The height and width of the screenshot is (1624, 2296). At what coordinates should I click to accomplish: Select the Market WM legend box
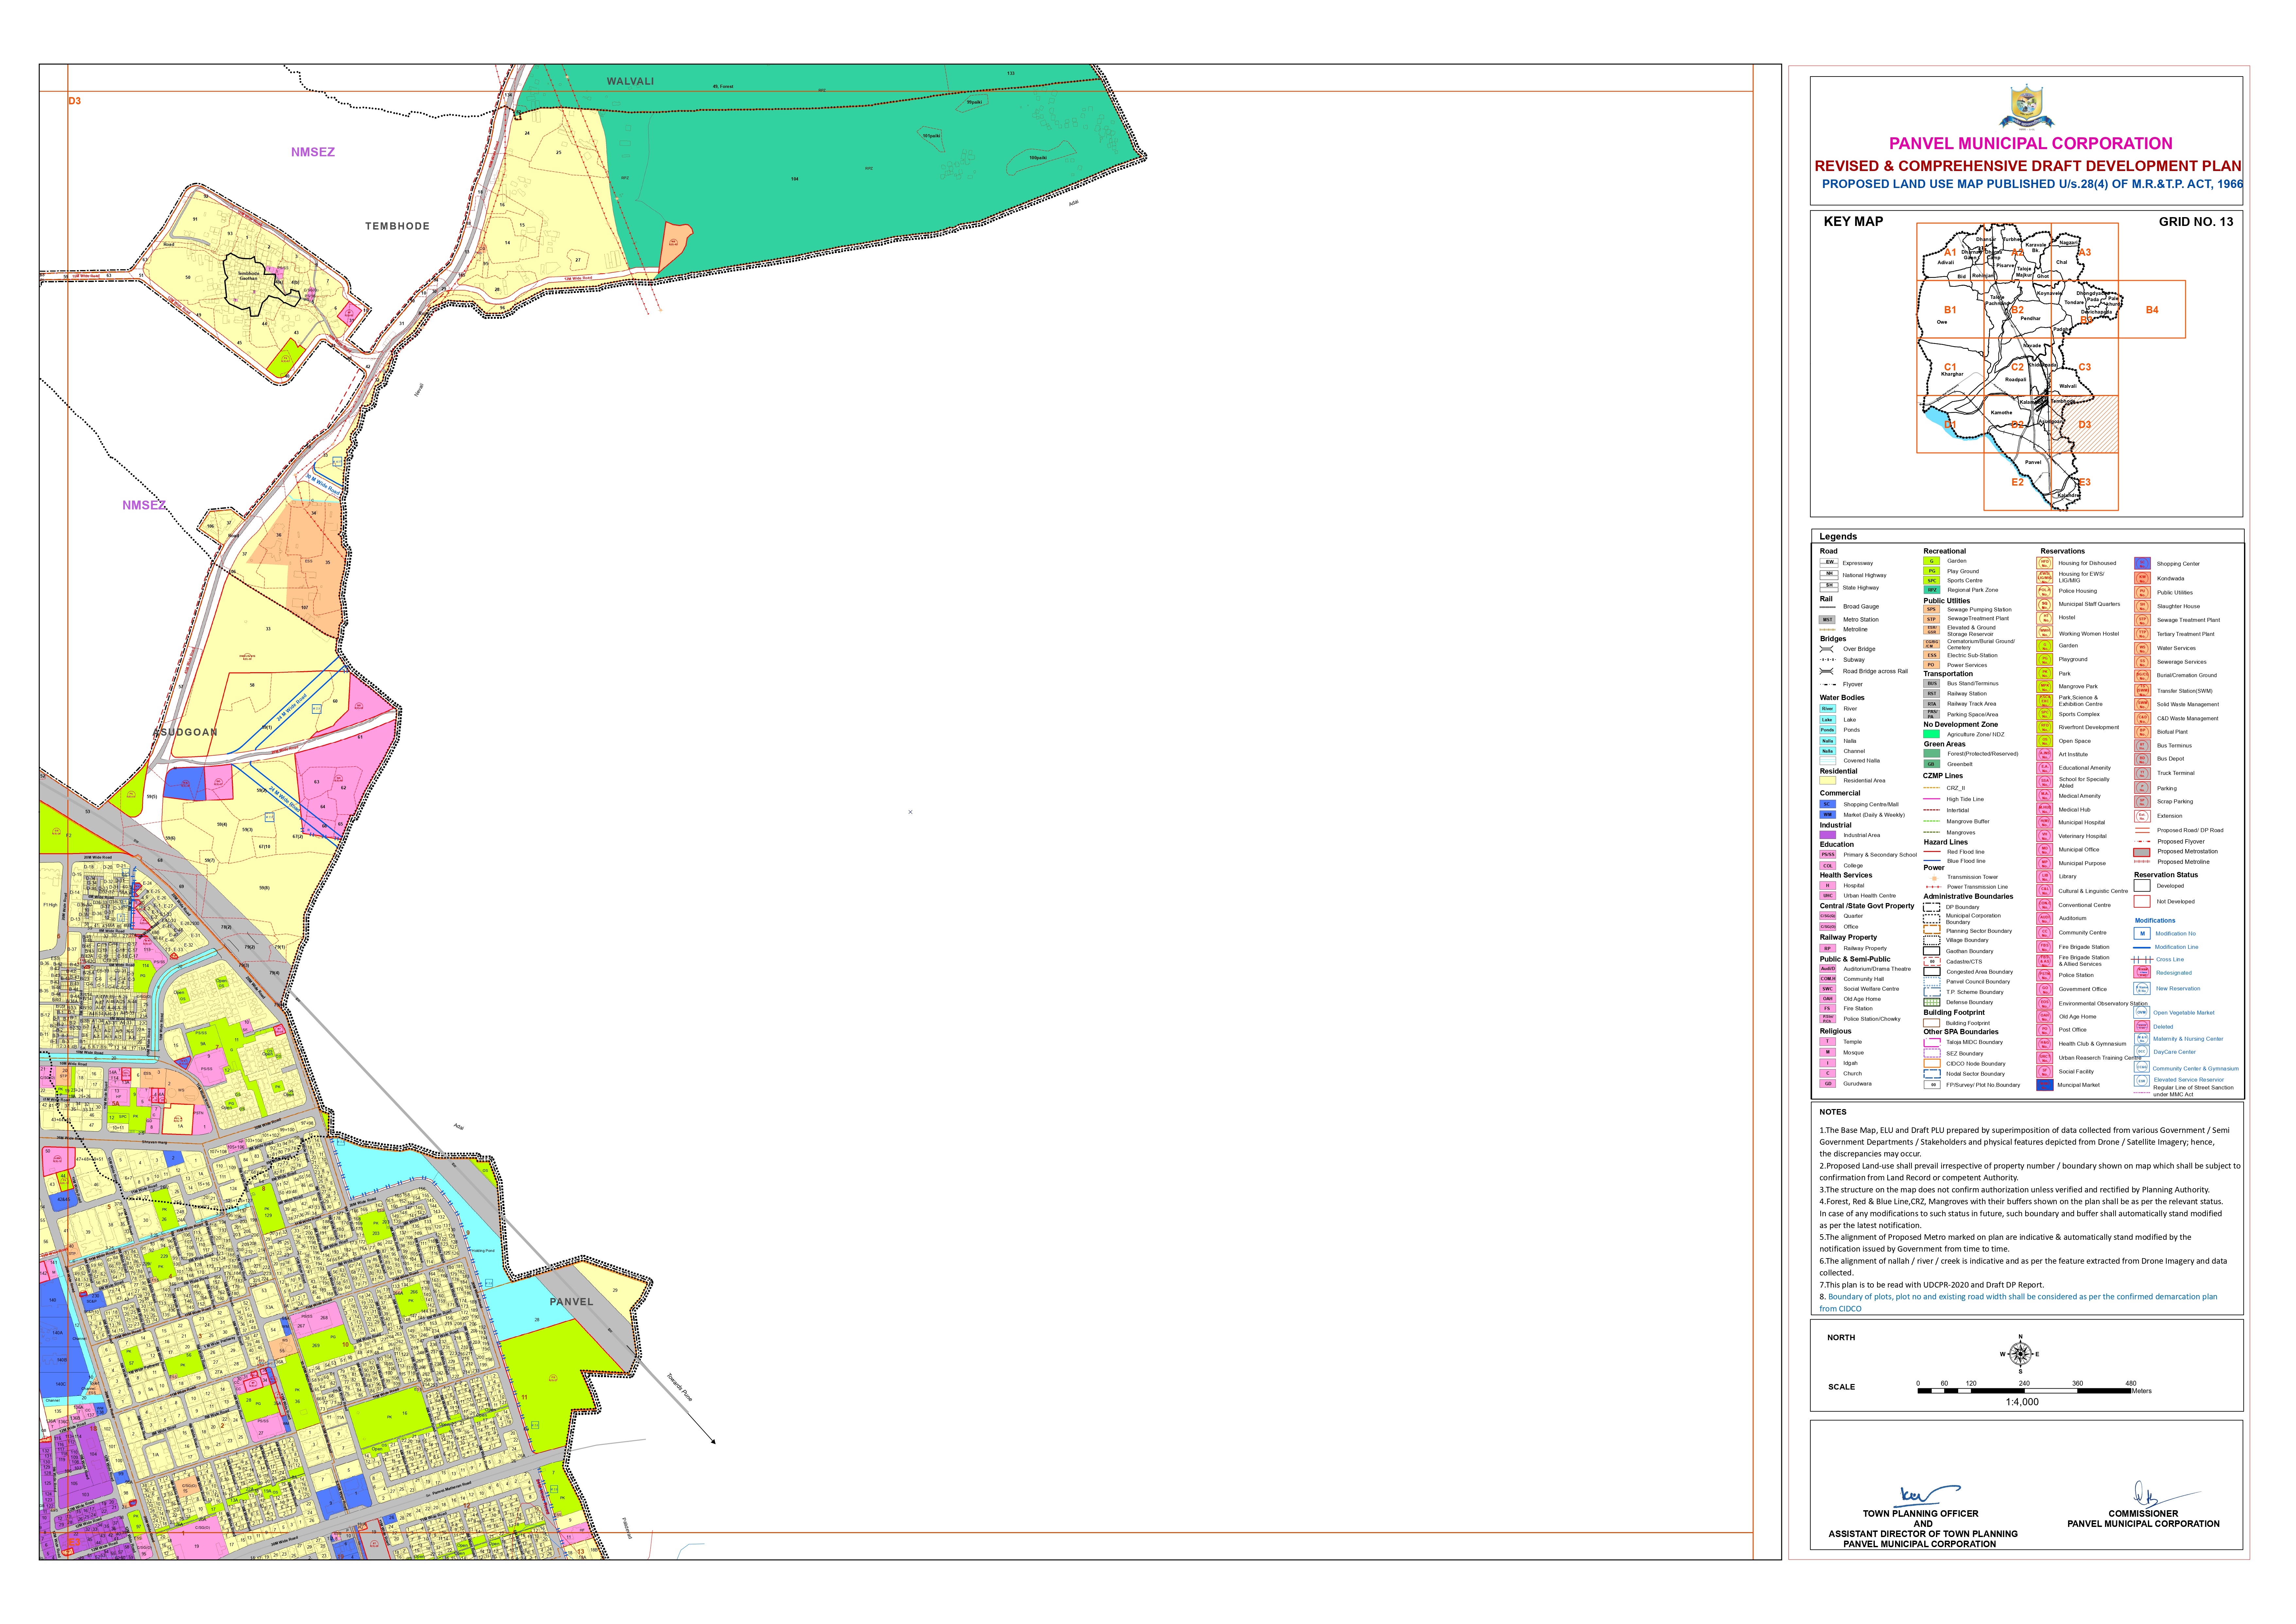[1828, 815]
